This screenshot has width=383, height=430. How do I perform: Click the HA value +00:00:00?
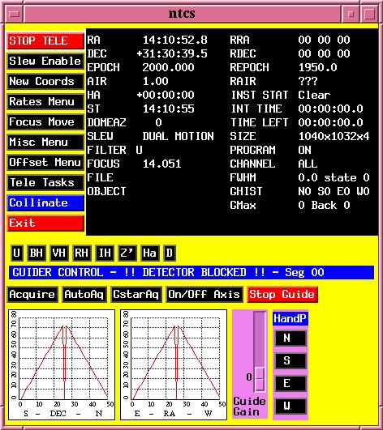[166, 96]
